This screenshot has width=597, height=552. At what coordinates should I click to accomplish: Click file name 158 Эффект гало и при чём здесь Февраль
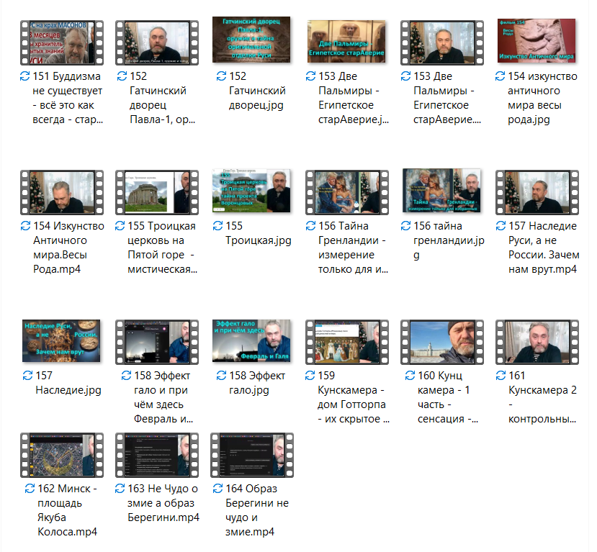(x=163, y=397)
